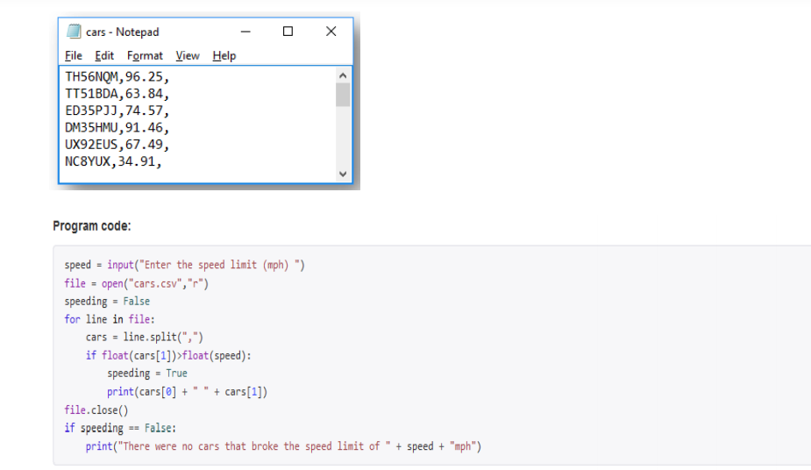The height and width of the screenshot is (470, 811).
Task: Click the vertical scrollbar thumb in Notepad
Action: pyautogui.click(x=343, y=95)
